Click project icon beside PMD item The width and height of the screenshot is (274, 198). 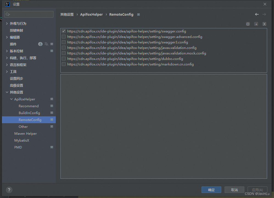point(52,147)
